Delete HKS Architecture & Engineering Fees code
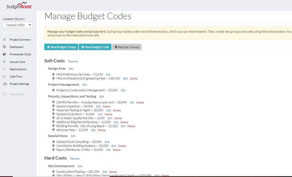 click(x=134, y=79)
